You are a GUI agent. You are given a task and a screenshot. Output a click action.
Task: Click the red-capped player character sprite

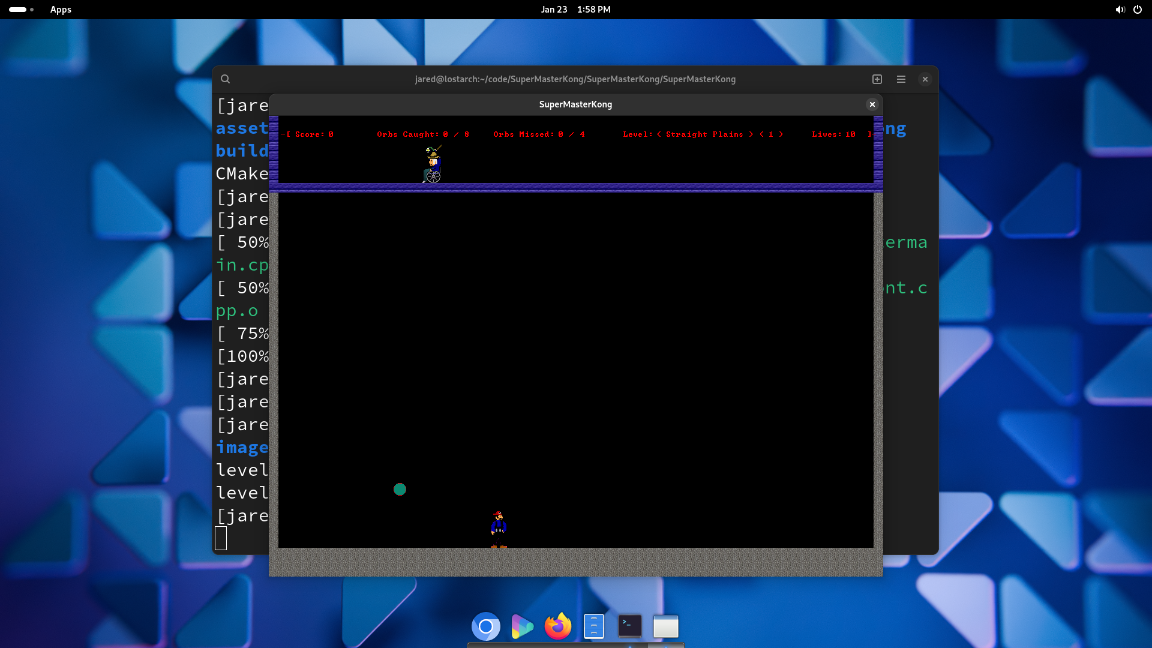click(x=499, y=529)
